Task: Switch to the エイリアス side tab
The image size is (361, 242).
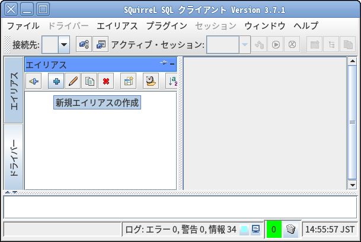Action: point(14,90)
